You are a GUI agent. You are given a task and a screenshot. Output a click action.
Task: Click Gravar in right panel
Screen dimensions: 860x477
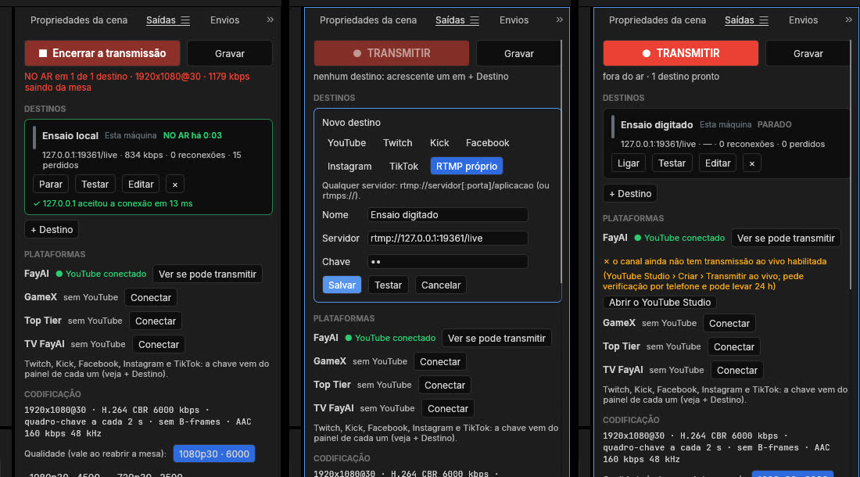point(808,53)
